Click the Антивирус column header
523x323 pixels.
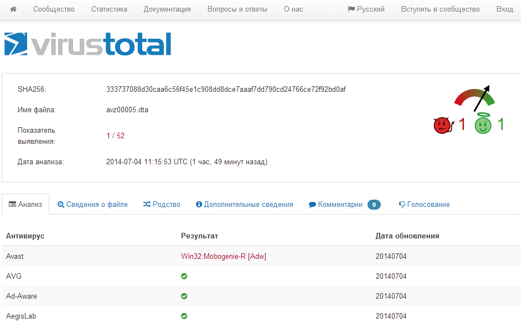(25, 236)
